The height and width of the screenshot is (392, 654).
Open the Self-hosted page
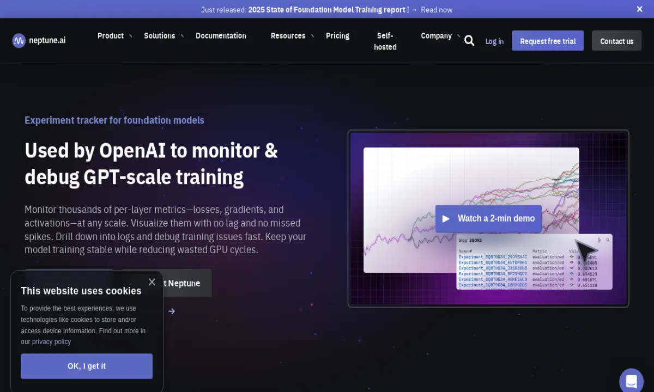(385, 41)
